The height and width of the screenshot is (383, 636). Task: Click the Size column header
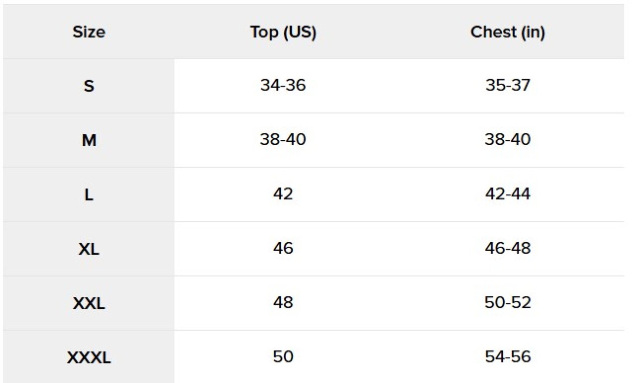(x=89, y=32)
